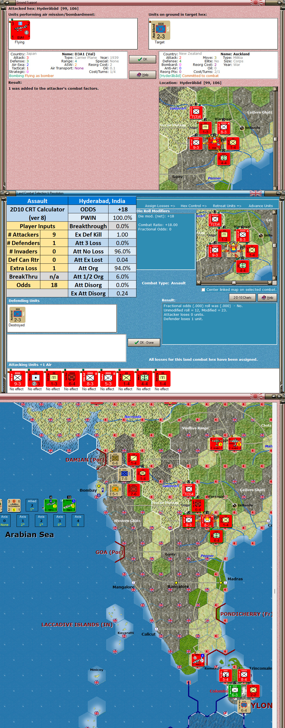Select SNLF marine 4-4 attacking unit

[144, 379]
